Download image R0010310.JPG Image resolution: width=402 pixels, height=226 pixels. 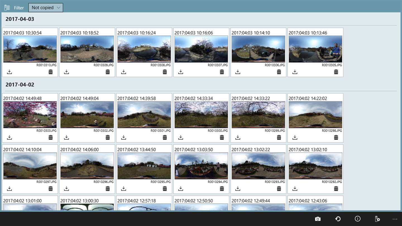pyautogui.click(x=9, y=72)
